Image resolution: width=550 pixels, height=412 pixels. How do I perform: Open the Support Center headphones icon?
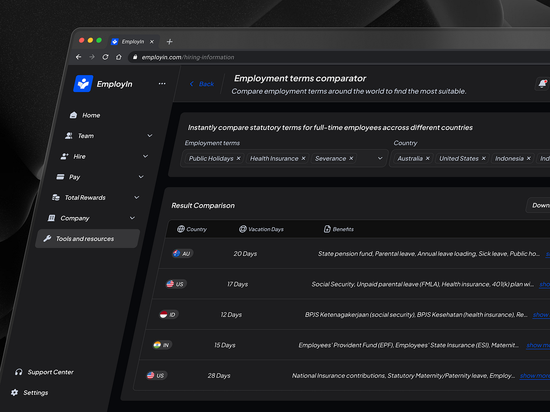coord(18,372)
